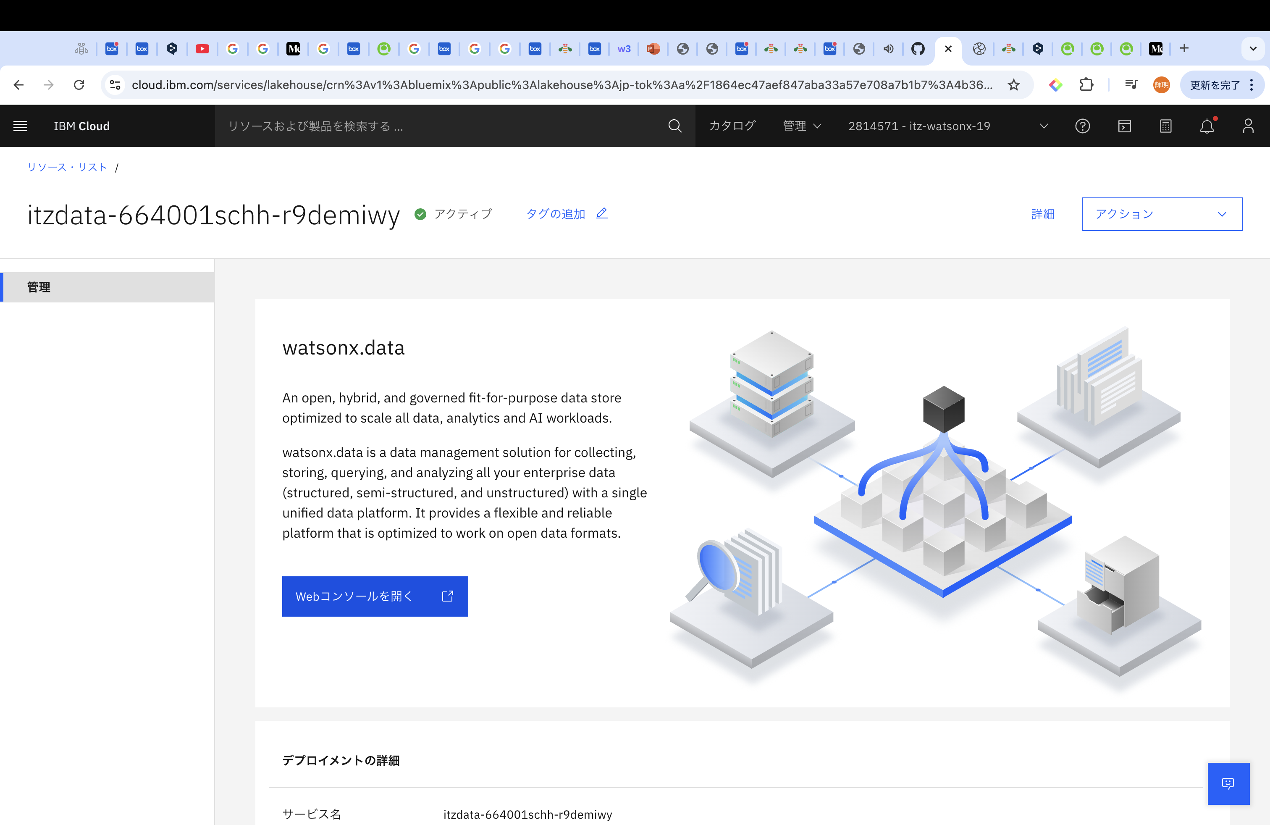Image resolution: width=1270 pixels, height=825 pixels.
Task: Select the カタログ menu item
Action: click(x=732, y=126)
